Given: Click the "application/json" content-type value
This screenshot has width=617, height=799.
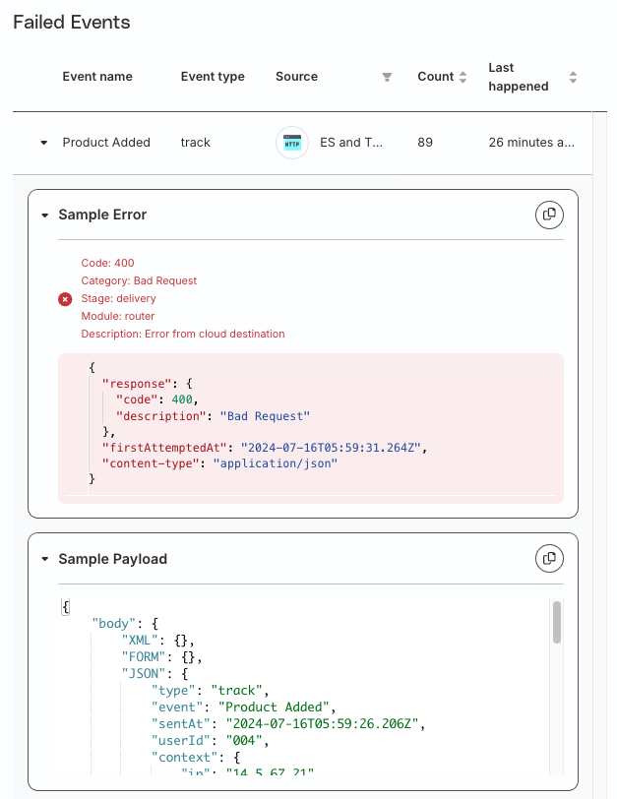Looking at the screenshot, I should click(276, 463).
